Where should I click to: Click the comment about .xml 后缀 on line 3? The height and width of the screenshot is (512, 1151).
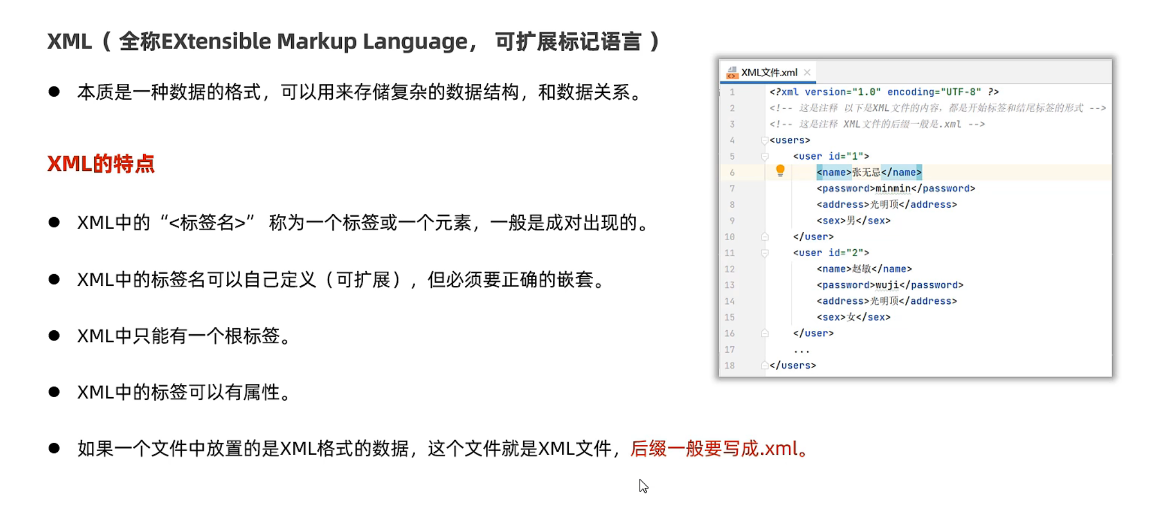(877, 124)
